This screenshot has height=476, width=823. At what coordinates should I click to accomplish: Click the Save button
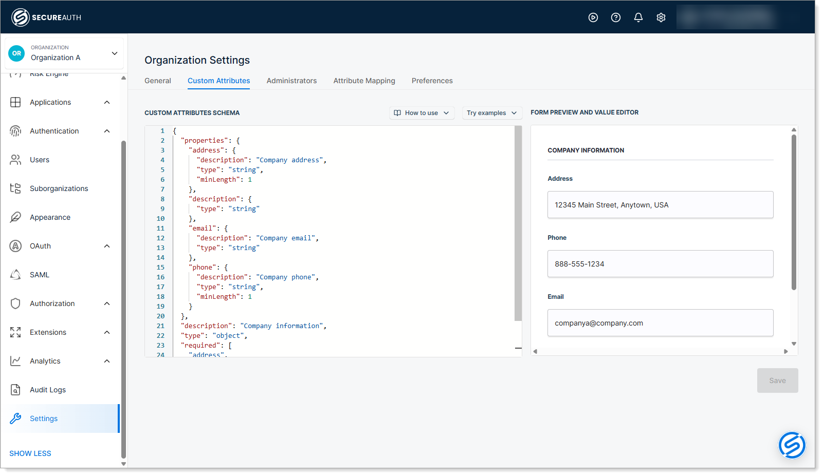(777, 380)
